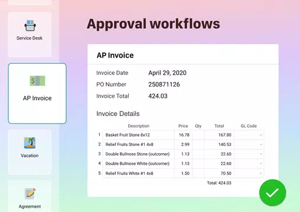300x212 pixels.
Task: Click the line total 140.53
Action: click(x=225, y=144)
